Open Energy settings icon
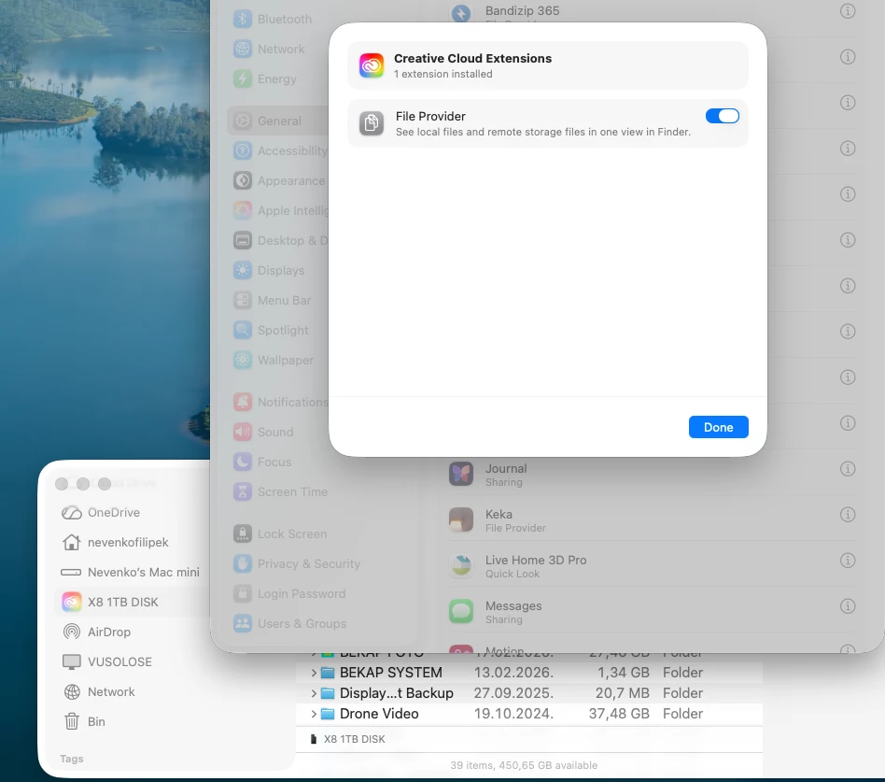This screenshot has width=885, height=782. coord(243,79)
